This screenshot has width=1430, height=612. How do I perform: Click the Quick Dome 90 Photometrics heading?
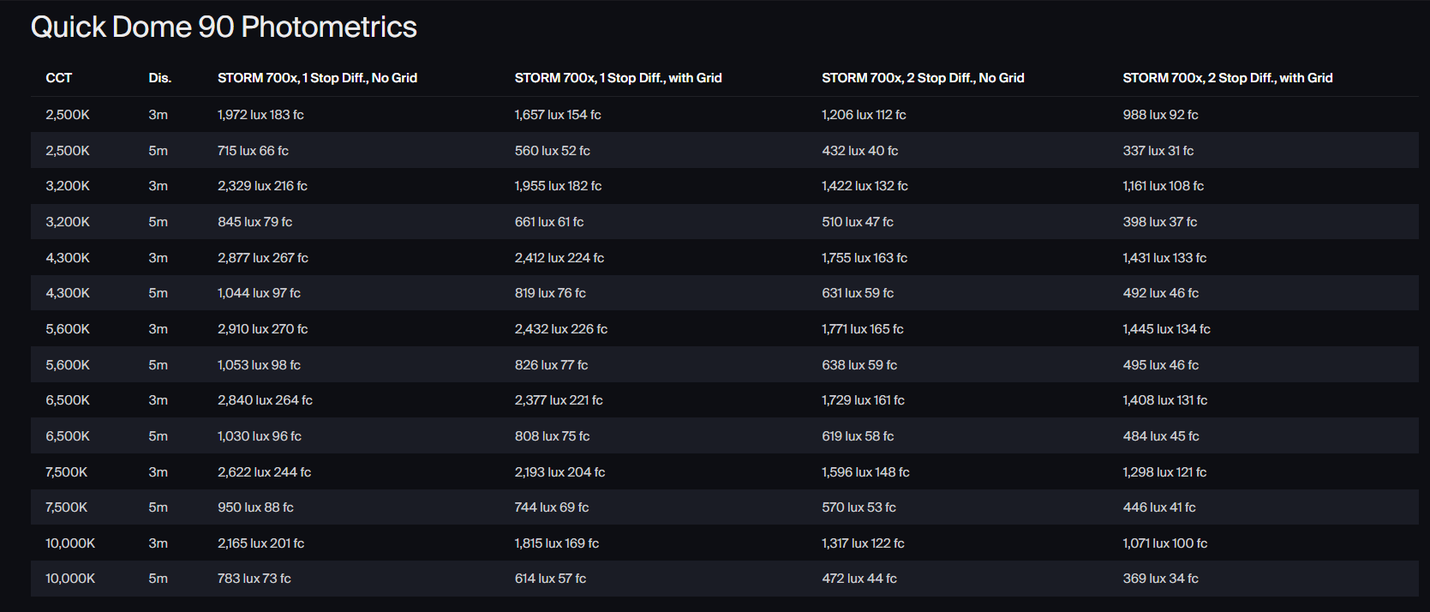pyautogui.click(x=224, y=27)
